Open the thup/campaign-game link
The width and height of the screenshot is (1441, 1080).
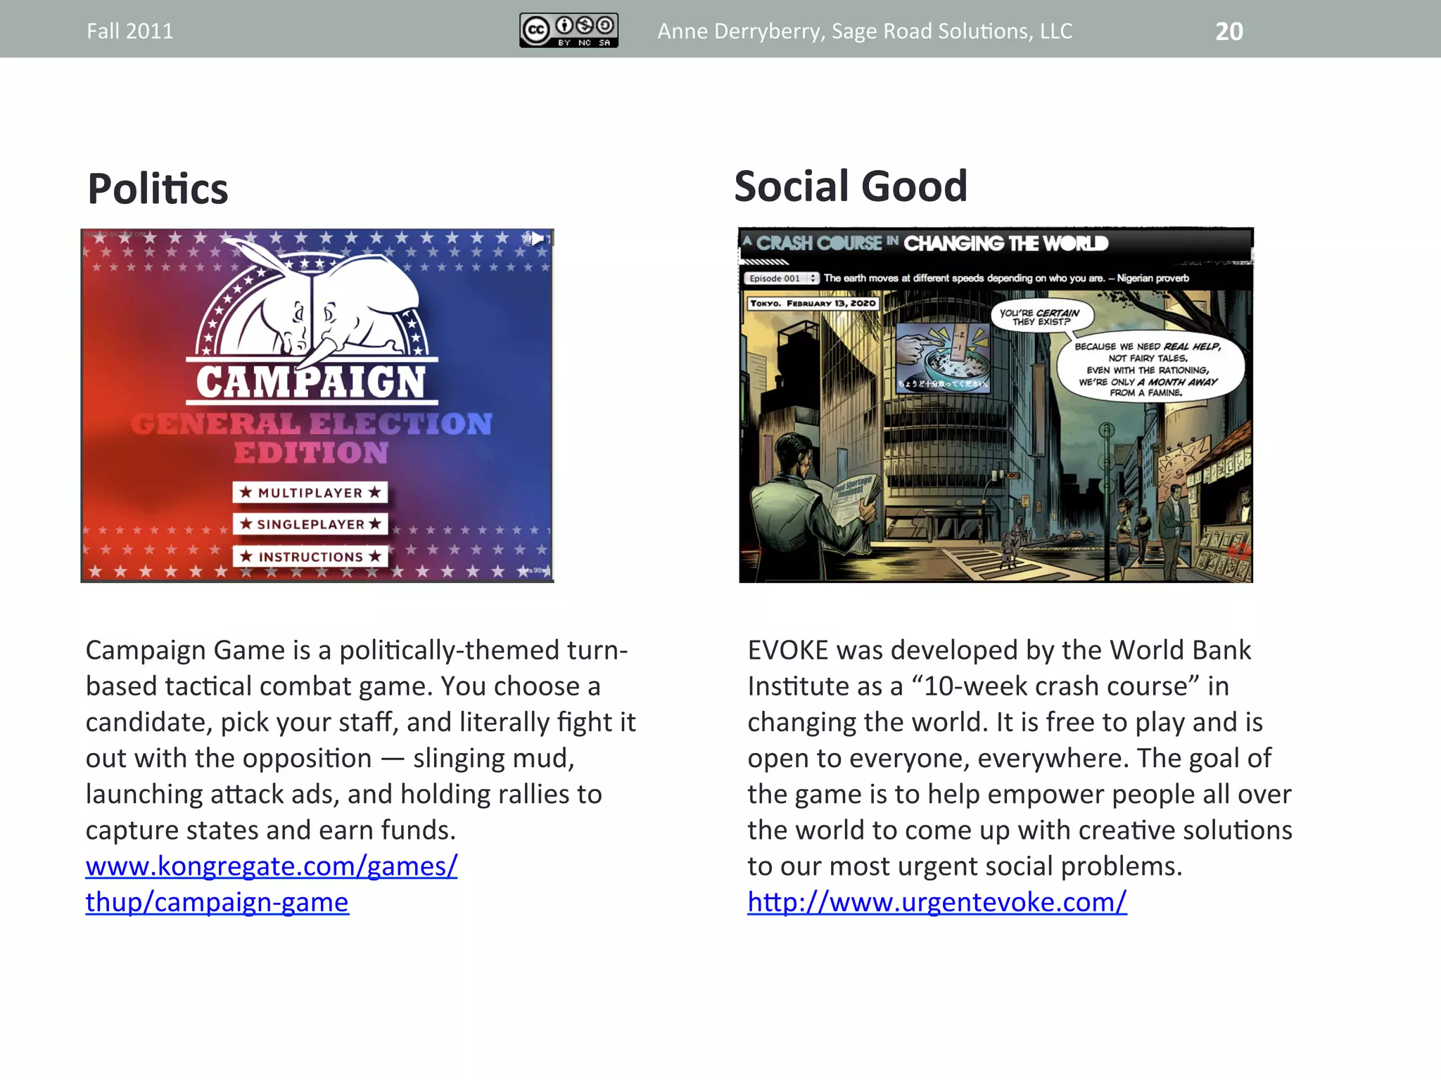pos(217,902)
